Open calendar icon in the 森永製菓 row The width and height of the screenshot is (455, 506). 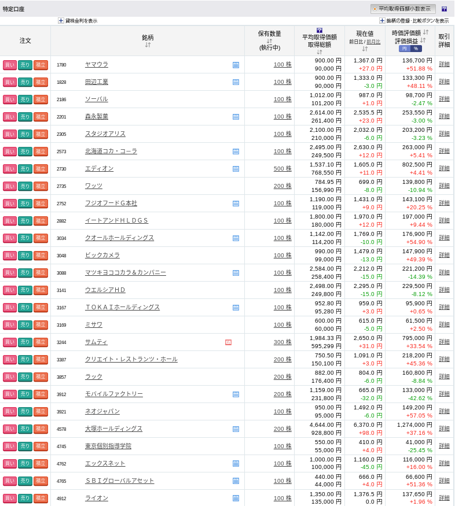(236, 117)
